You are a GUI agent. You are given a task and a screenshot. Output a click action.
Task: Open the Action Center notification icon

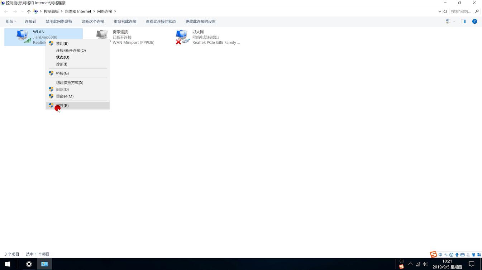tap(472, 264)
